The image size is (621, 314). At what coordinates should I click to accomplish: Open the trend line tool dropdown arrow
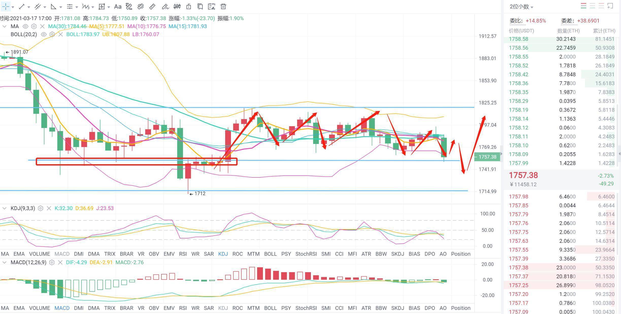29,7
